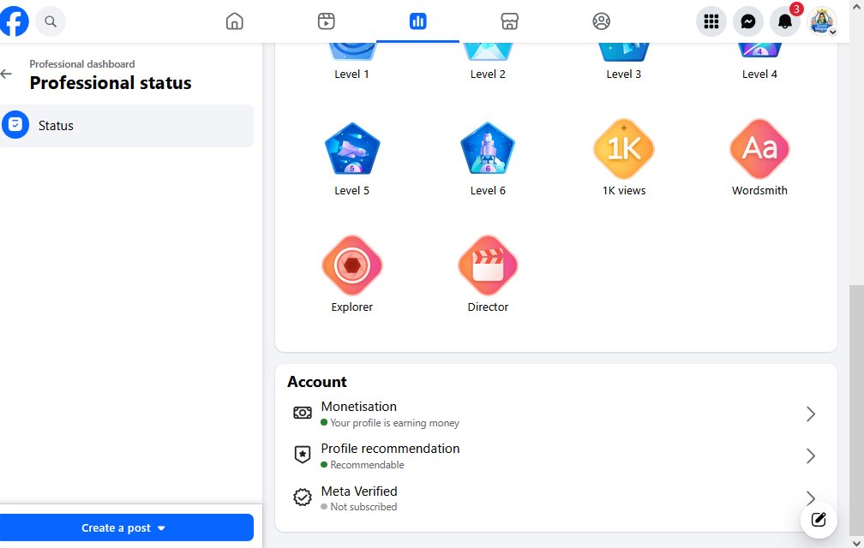The height and width of the screenshot is (548, 864).
Task: Open the Video (Watch) tab
Action: (327, 21)
